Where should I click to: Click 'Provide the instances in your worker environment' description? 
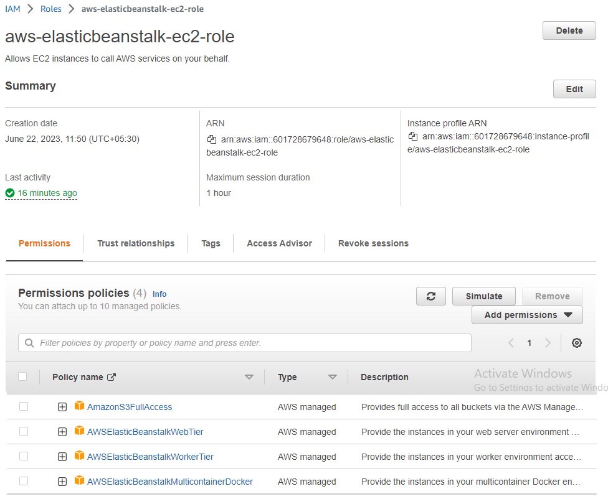(x=471, y=457)
